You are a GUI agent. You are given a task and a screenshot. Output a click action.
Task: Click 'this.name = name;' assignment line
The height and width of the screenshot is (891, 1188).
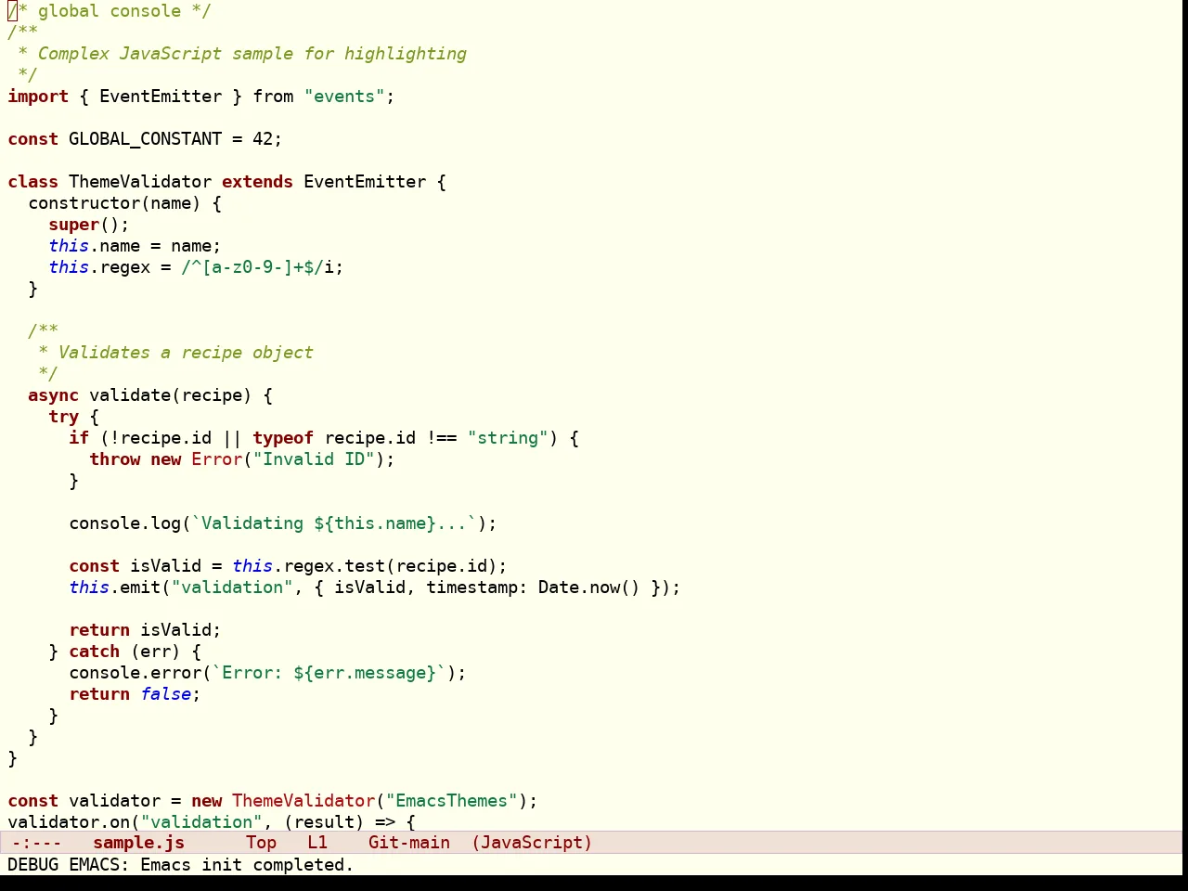click(135, 246)
